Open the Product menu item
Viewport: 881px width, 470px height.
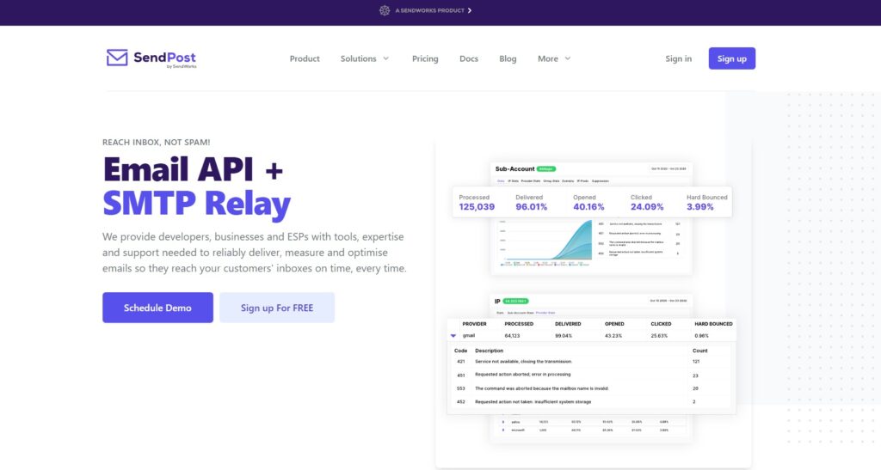tap(305, 58)
